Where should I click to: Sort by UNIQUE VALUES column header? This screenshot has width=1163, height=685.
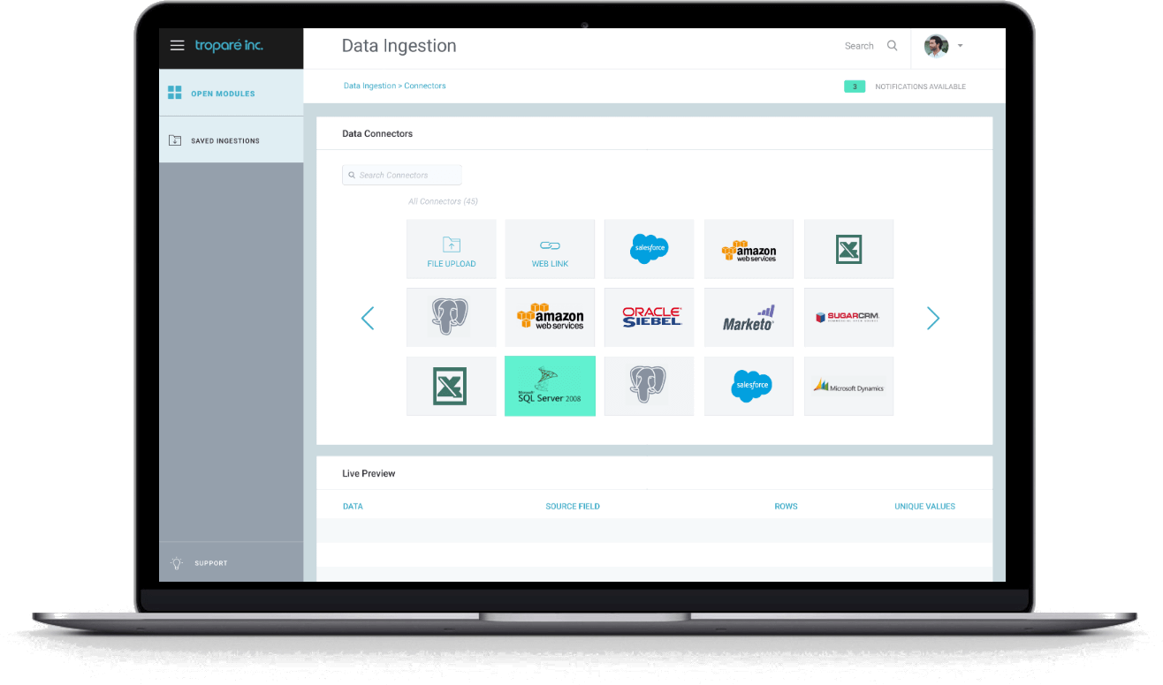point(924,506)
